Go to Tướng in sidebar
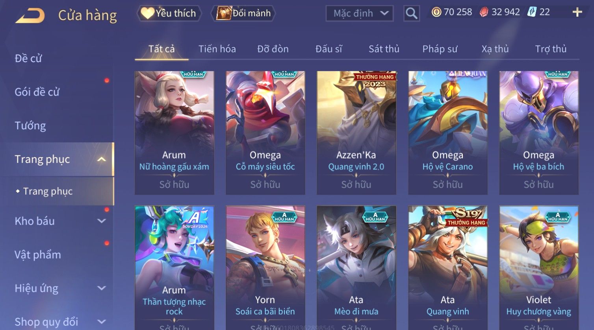The height and width of the screenshot is (330, 594). 30,125
